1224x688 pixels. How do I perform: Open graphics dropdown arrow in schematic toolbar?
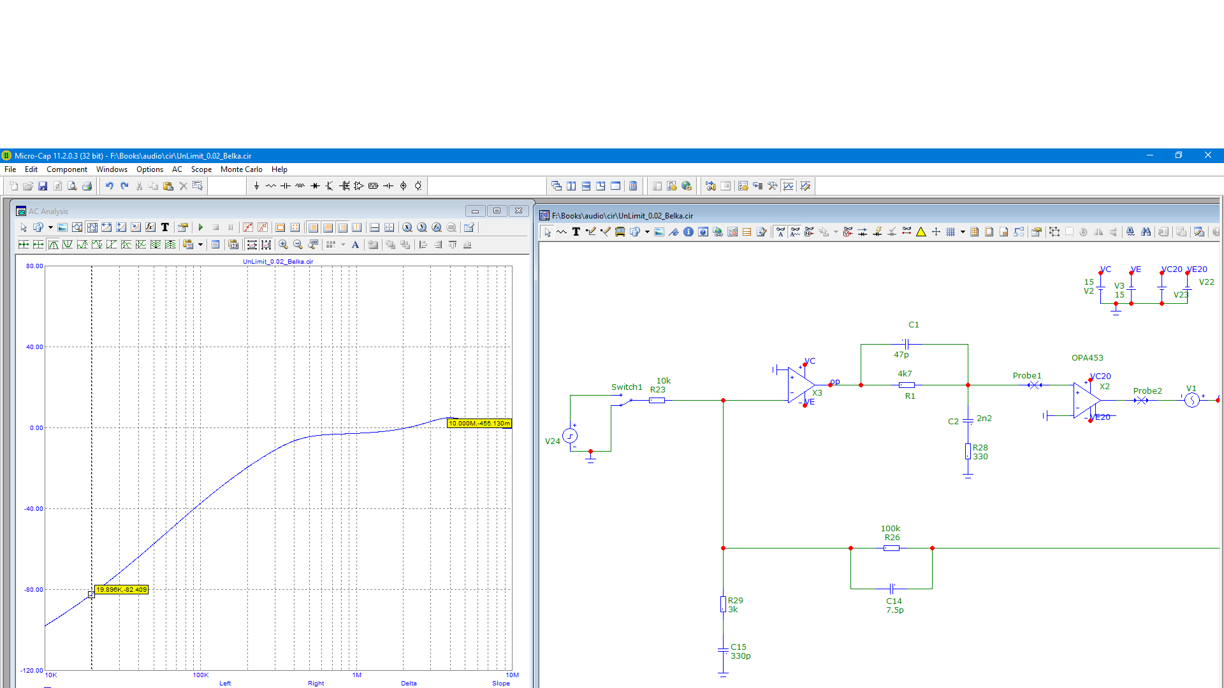(x=647, y=232)
